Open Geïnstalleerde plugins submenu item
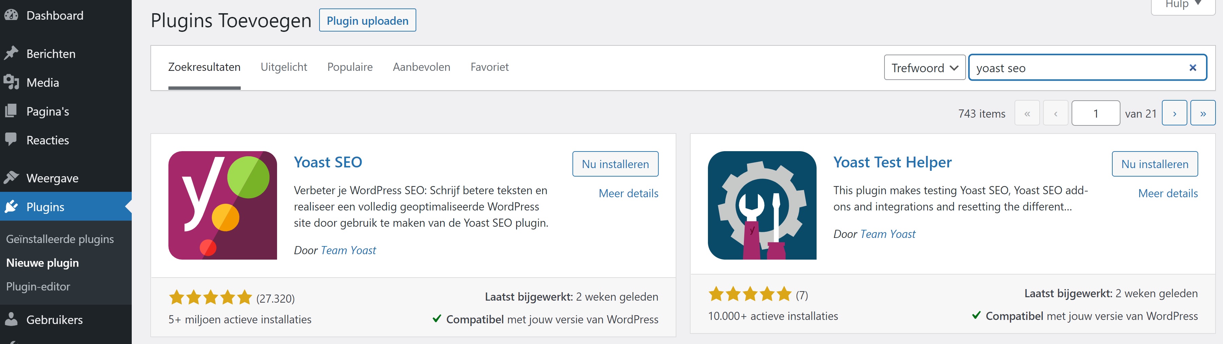Image resolution: width=1223 pixels, height=344 pixels. coord(60,239)
